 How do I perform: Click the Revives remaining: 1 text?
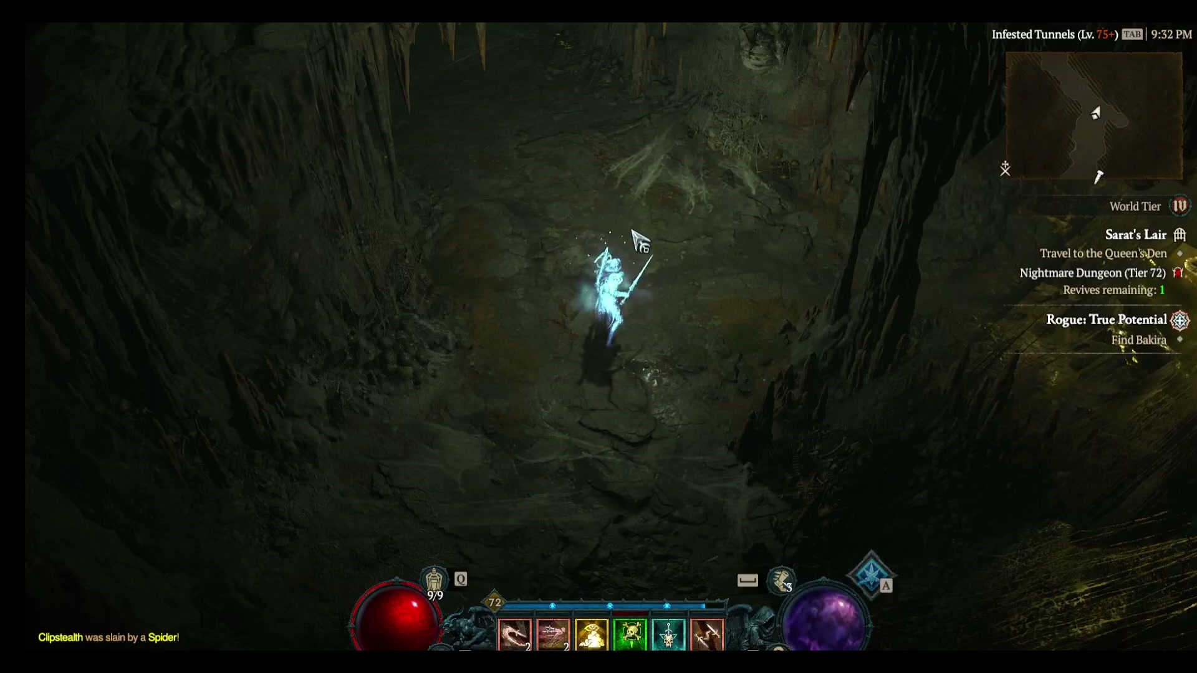pyautogui.click(x=1113, y=290)
